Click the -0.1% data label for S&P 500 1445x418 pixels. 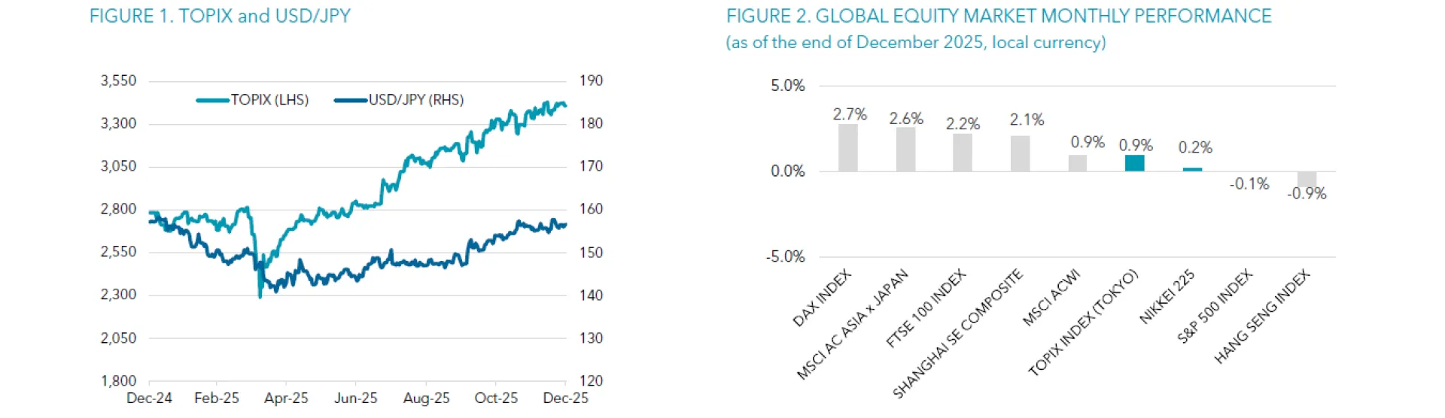(x=1249, y=184)
